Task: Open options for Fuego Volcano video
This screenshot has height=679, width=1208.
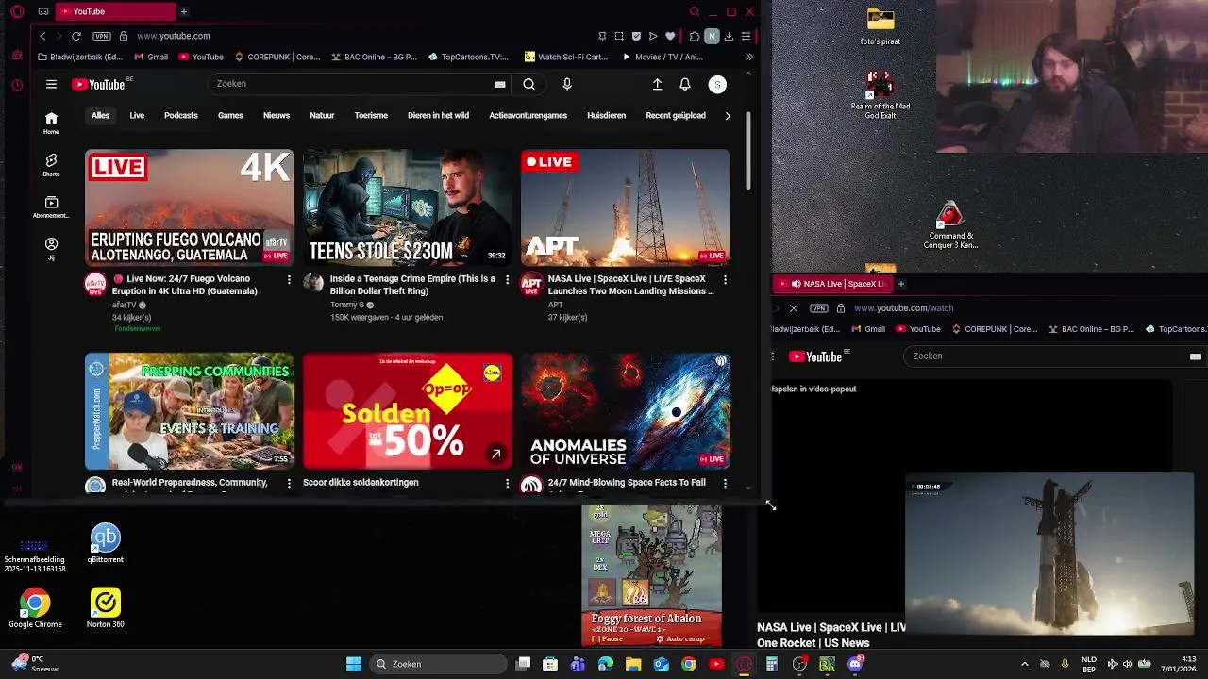Action: [x=289, y=280]
